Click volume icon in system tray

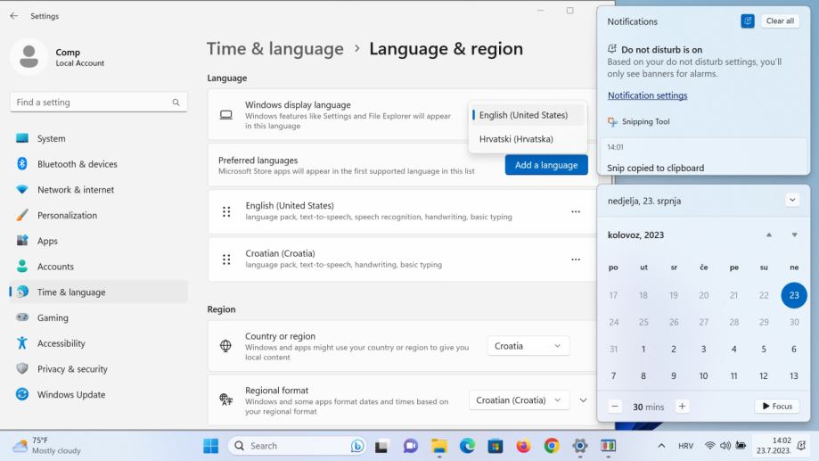point(725,446)
